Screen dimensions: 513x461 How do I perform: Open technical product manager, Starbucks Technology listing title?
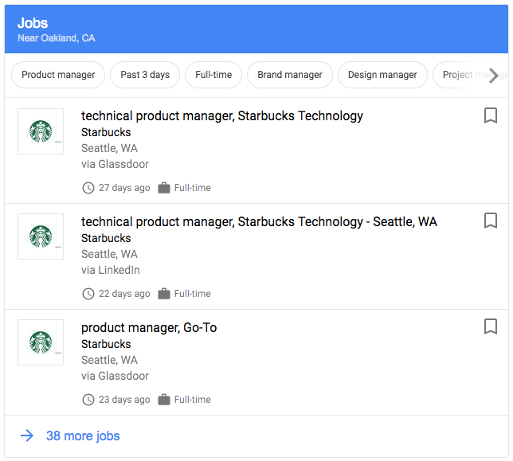point(222,116)
